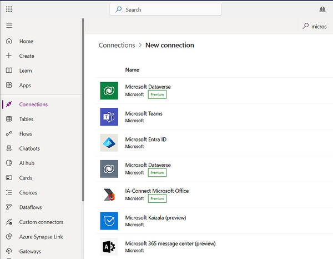
Task: Click the gray Microsoft Dataverse connector icon
Action: pyautogui.click(x=109, y=169)
